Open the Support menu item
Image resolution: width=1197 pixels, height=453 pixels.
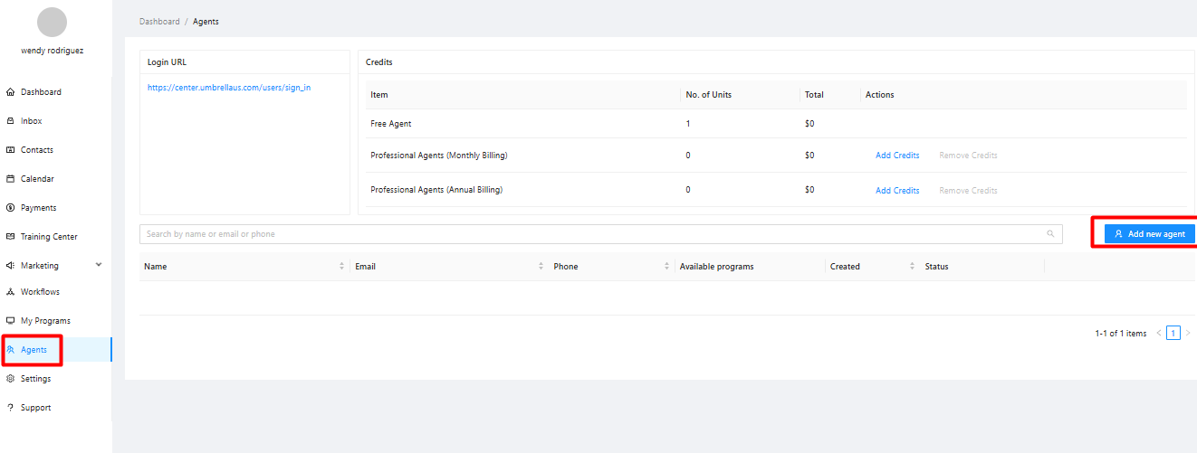tap(36, 408)
